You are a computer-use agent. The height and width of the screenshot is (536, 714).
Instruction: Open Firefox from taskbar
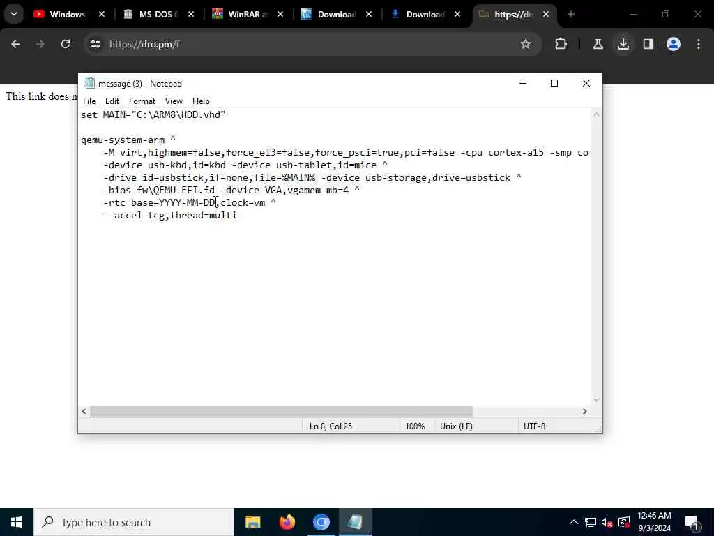[x=287, y=522]
